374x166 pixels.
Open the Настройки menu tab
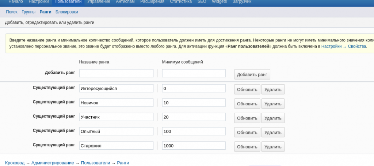(x=39, y=2)
